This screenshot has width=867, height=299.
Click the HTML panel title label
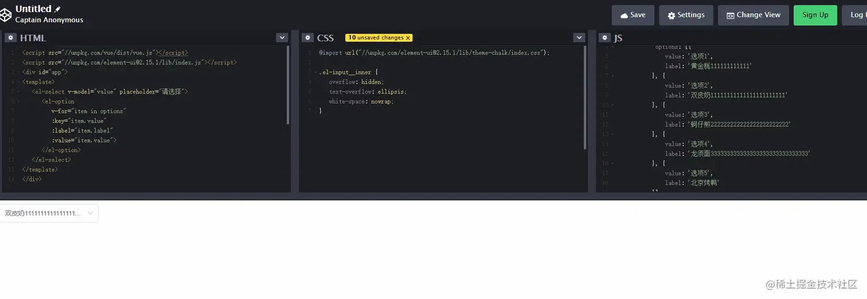point(33,38)
